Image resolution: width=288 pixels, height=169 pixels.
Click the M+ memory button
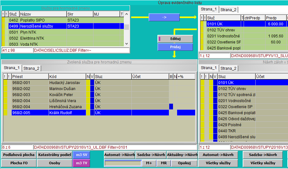click(x=149, y=163)
